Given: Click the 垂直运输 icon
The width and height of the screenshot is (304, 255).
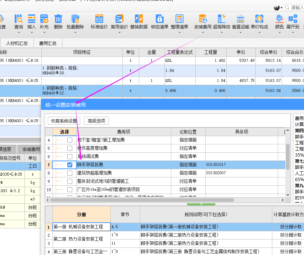Looking at the screenshot, I should pyautogui.click(x=240, y=19).
